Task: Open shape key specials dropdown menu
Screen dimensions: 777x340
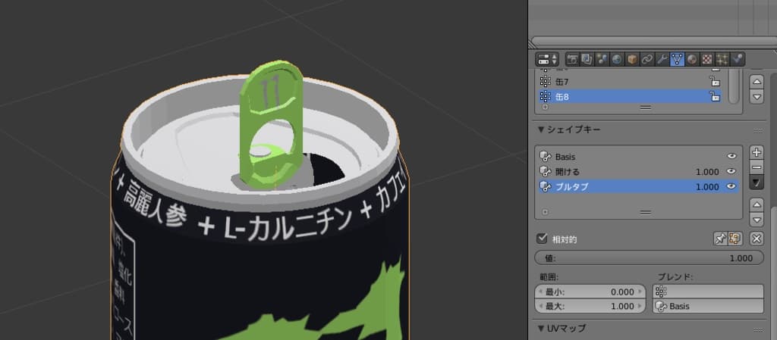Action: coord(757,182)
